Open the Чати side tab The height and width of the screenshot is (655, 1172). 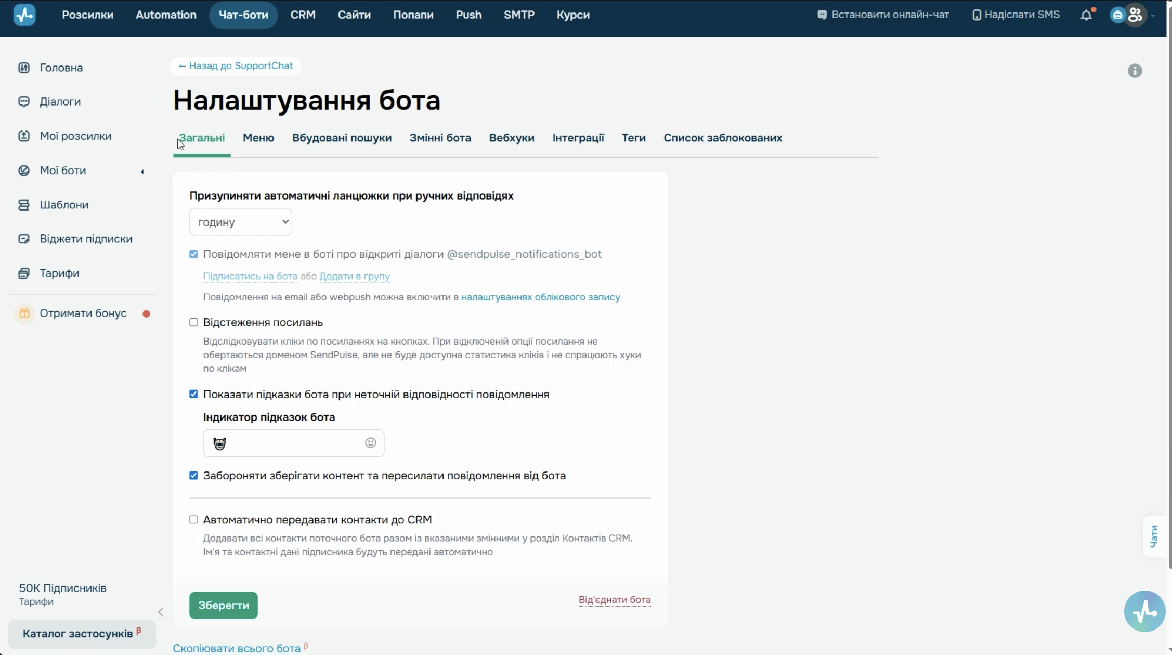tap(1154, 536)
